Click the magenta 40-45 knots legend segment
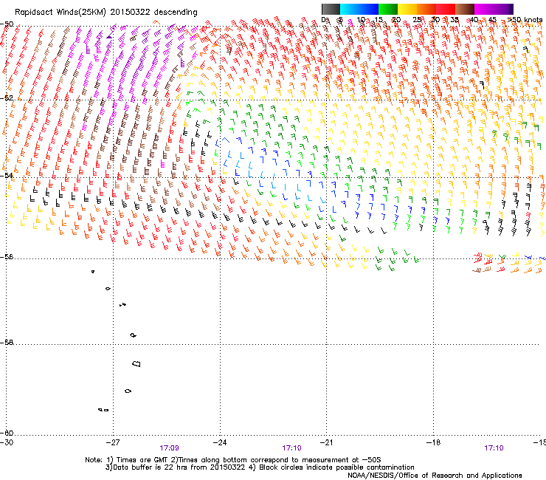 click(484, 9)
